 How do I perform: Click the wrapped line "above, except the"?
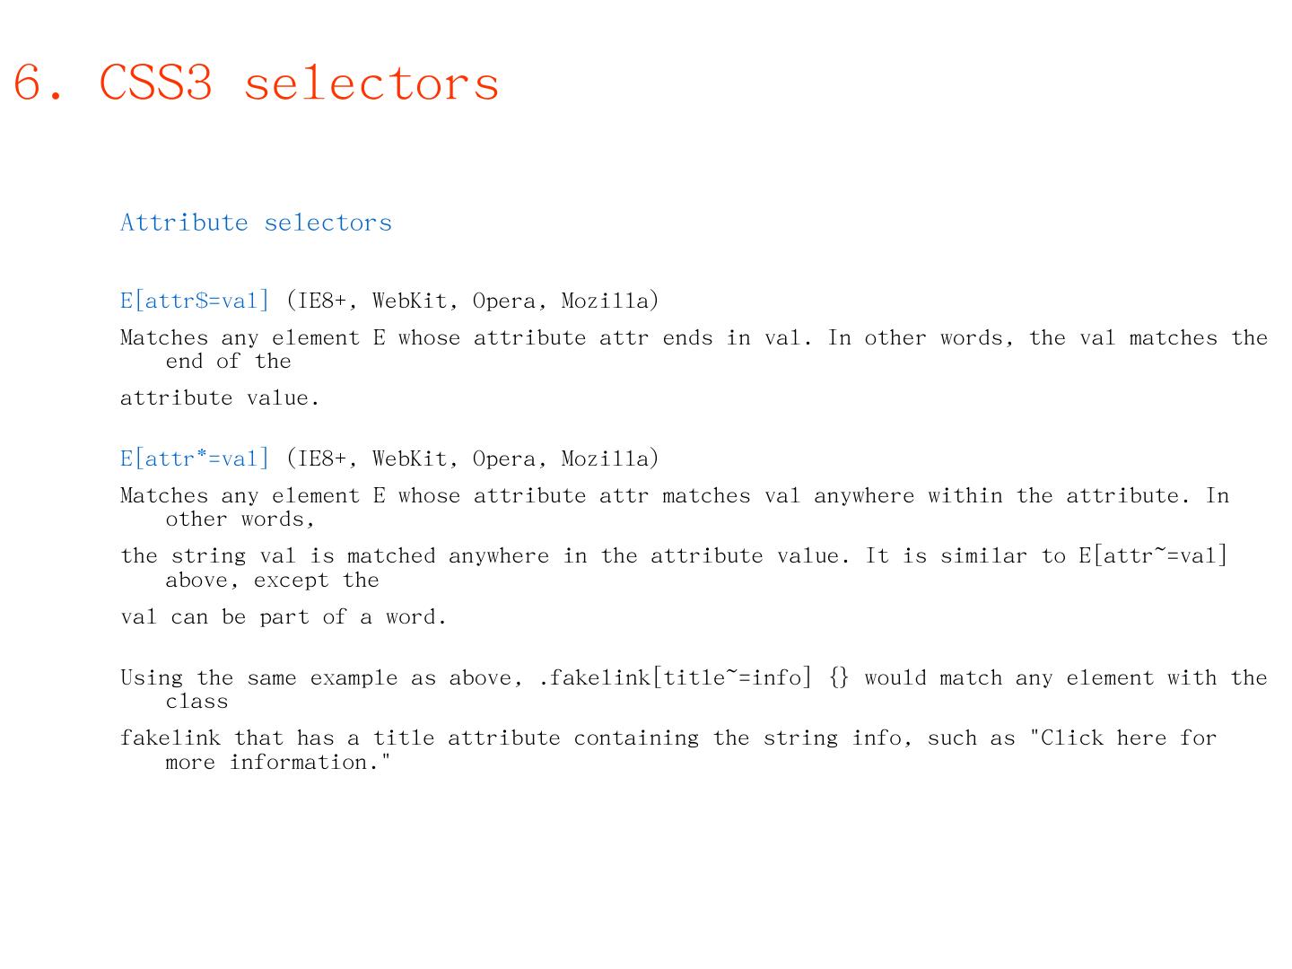coord(272,581)
